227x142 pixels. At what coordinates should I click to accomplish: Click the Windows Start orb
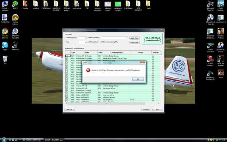click(4, 140)
